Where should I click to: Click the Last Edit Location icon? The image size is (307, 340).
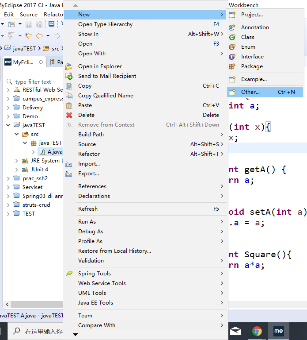point(29,36)
